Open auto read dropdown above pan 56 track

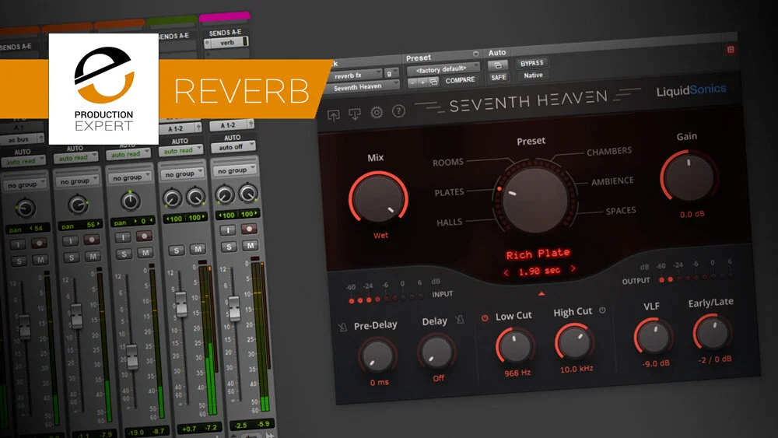[x=76, y=158]
